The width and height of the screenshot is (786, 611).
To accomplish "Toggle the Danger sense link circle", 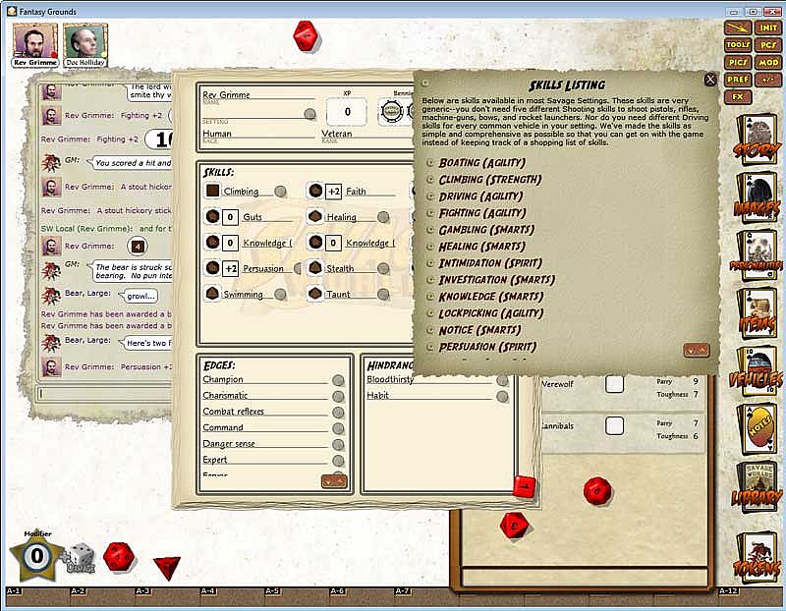I will pyautogui.click(x=338, y=445).
